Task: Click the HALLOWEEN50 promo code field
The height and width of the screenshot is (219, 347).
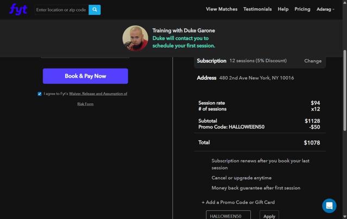Action: (x=228, y=215)
